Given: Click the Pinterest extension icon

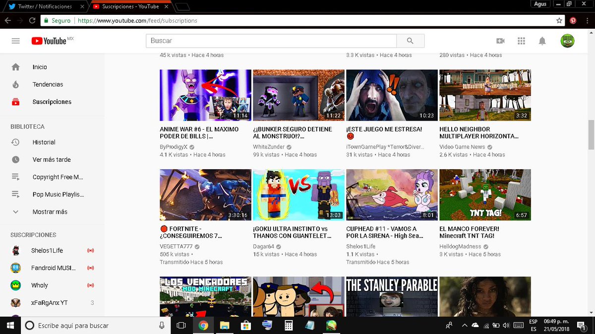Looking at the screenshot, I should click(x=573, y=21).
